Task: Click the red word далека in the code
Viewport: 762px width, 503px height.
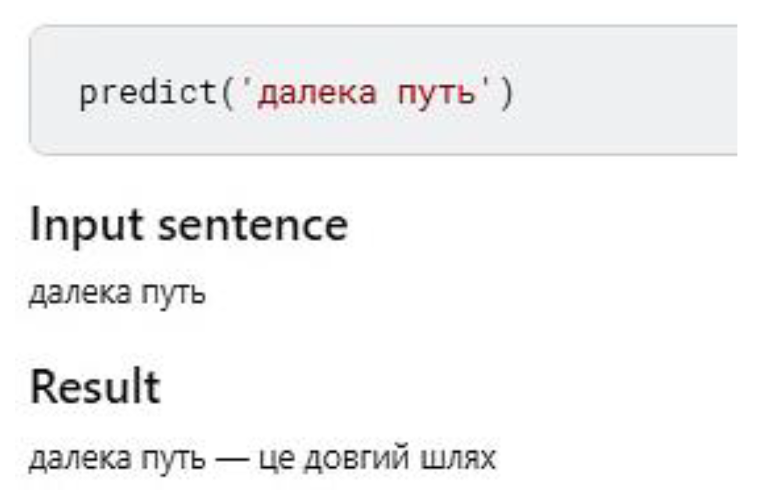Action: 317,94
